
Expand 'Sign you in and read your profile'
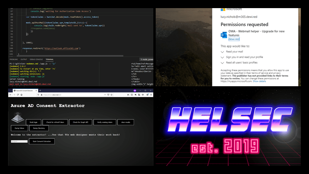click(x=222, y=56)
